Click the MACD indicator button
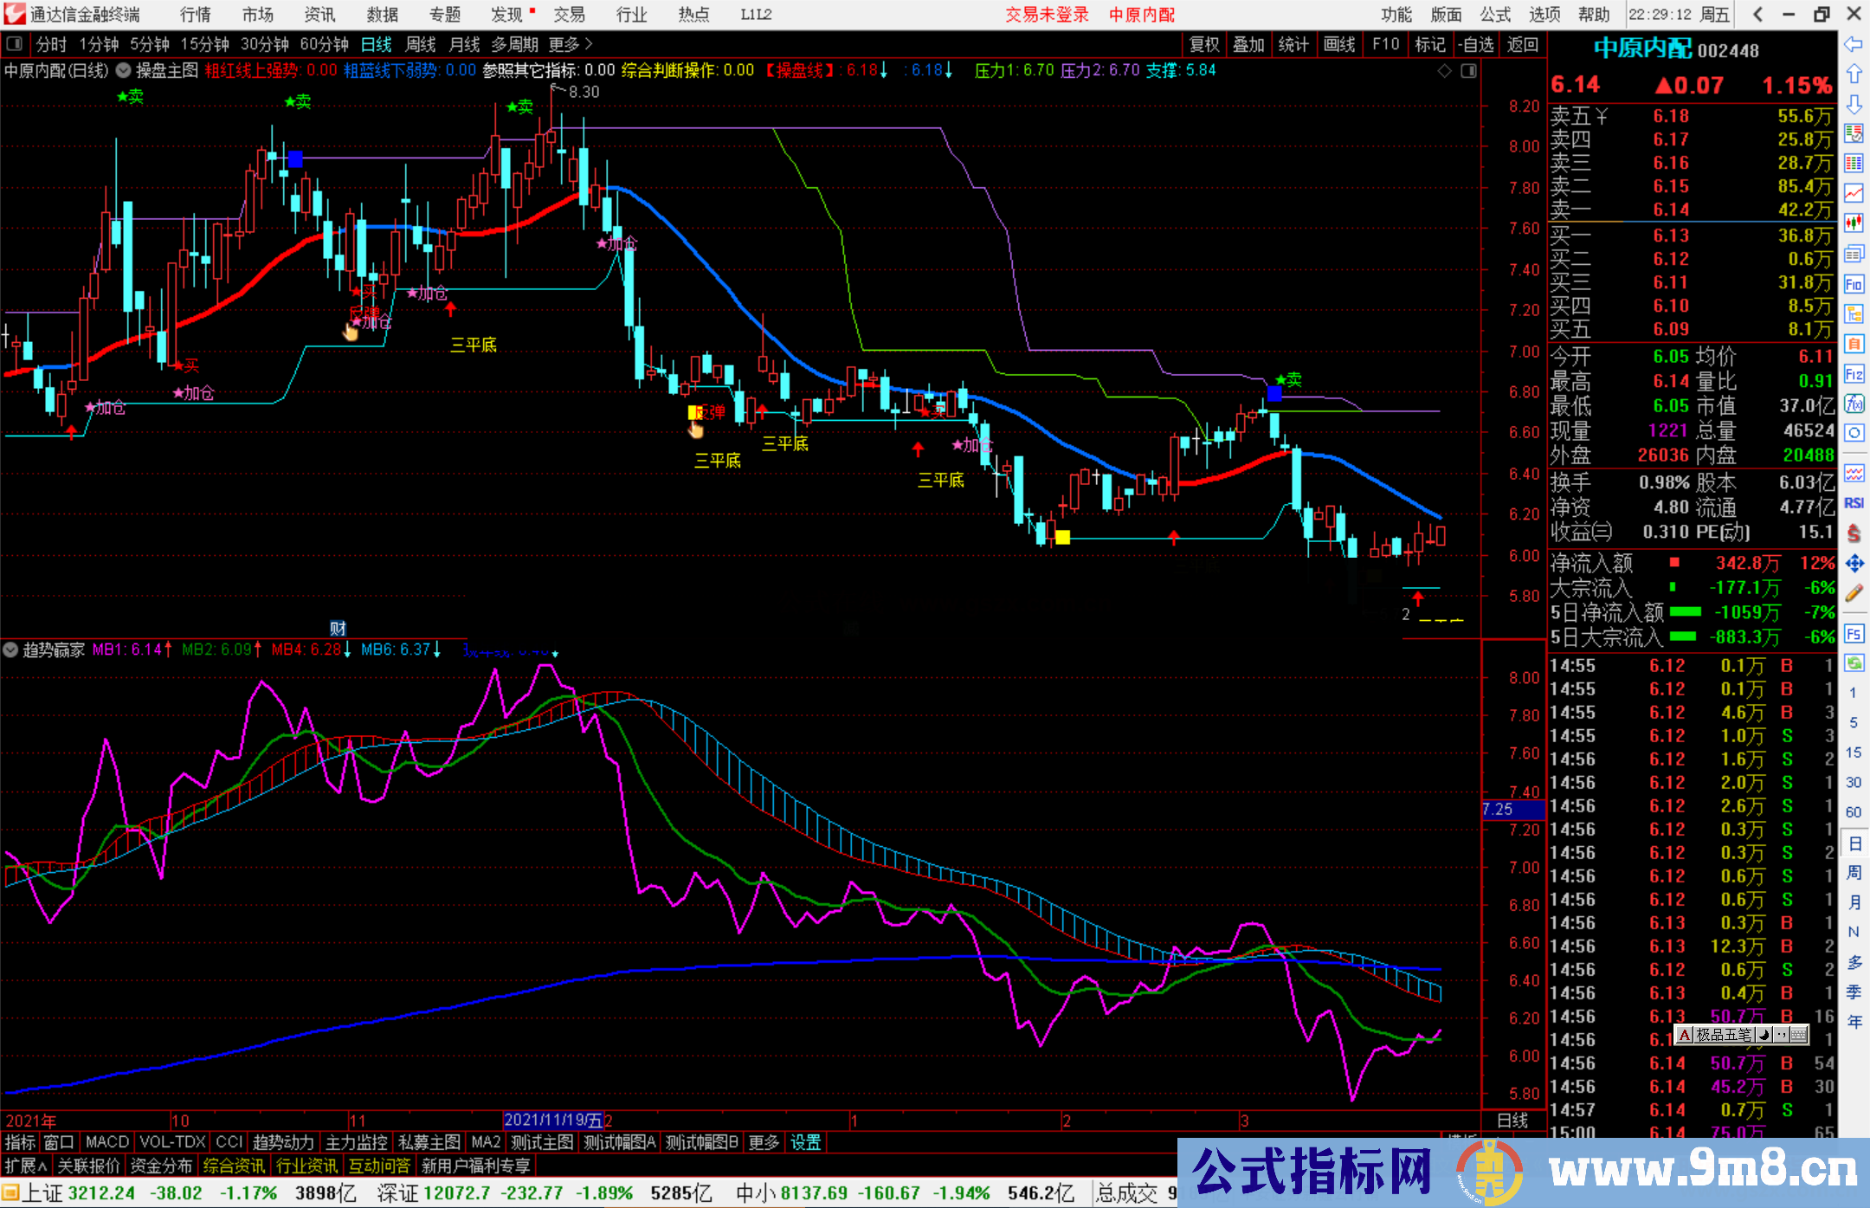1870x1208 pixels. 107,1142
